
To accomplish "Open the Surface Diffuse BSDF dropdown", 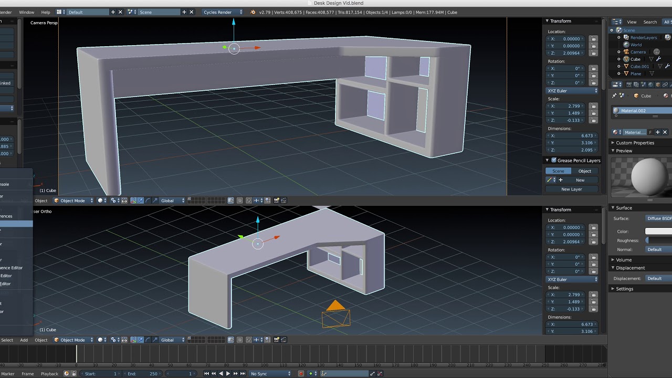I will click(659, 218).
